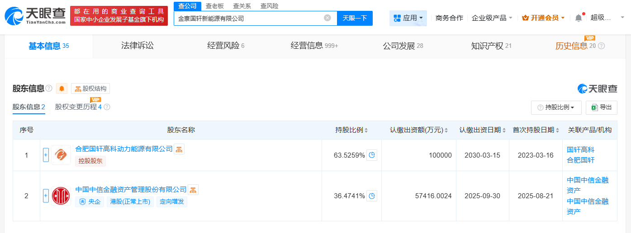Expand row 2 shareholder with plus button
Screen dimensions: 631x233
[x=46, y=196]
